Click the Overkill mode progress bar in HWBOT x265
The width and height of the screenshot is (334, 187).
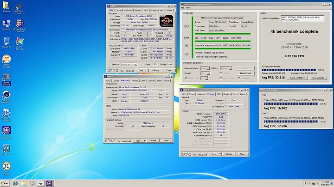coord(289,70)
